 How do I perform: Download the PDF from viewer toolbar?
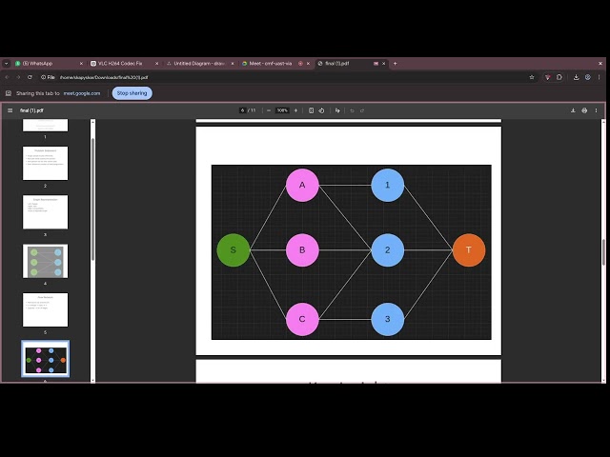[573, 110]
